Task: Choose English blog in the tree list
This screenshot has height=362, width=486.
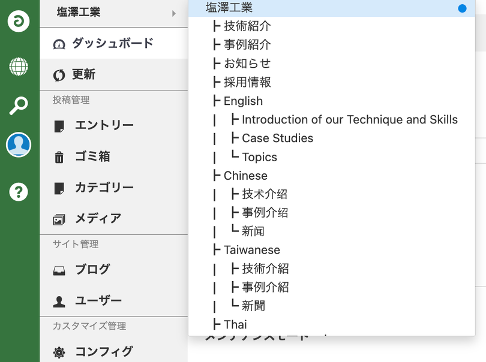Action: [x=243, y=101]
